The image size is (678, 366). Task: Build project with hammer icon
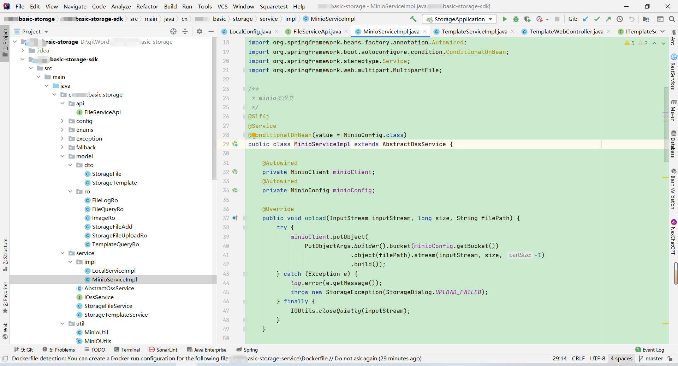tap(413, 19)
